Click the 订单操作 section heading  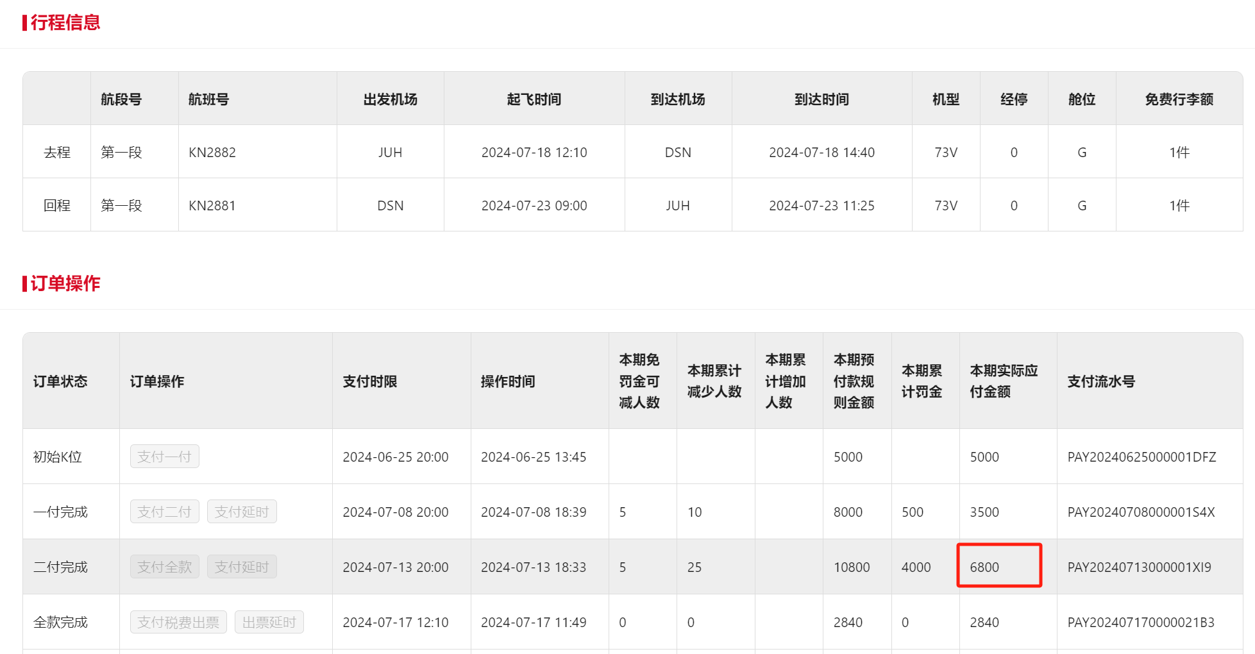(65, 283)
